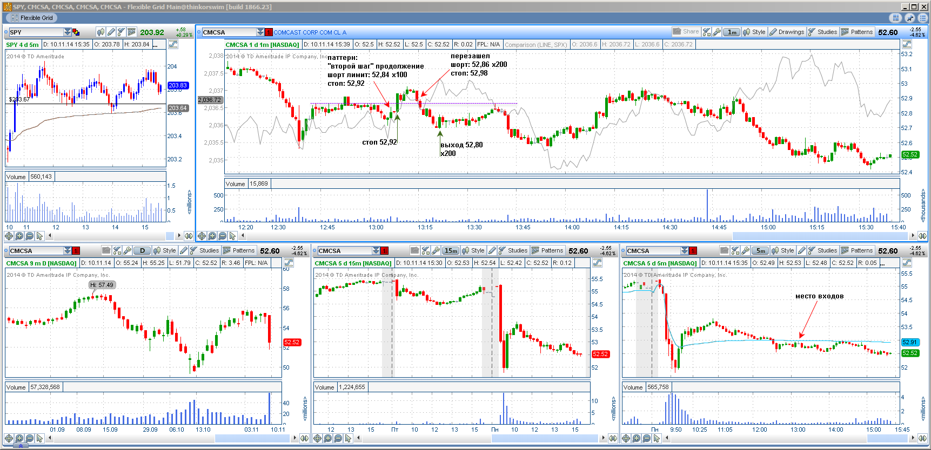Click the zoom in magnifier under SPY chart
Screen dimensions: 931x450
point(19,236)
